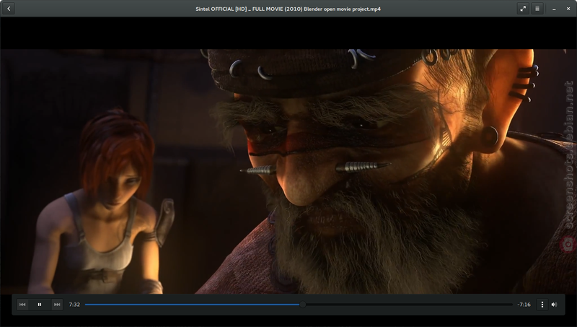Click the seek slider knob

coord(302,305)
